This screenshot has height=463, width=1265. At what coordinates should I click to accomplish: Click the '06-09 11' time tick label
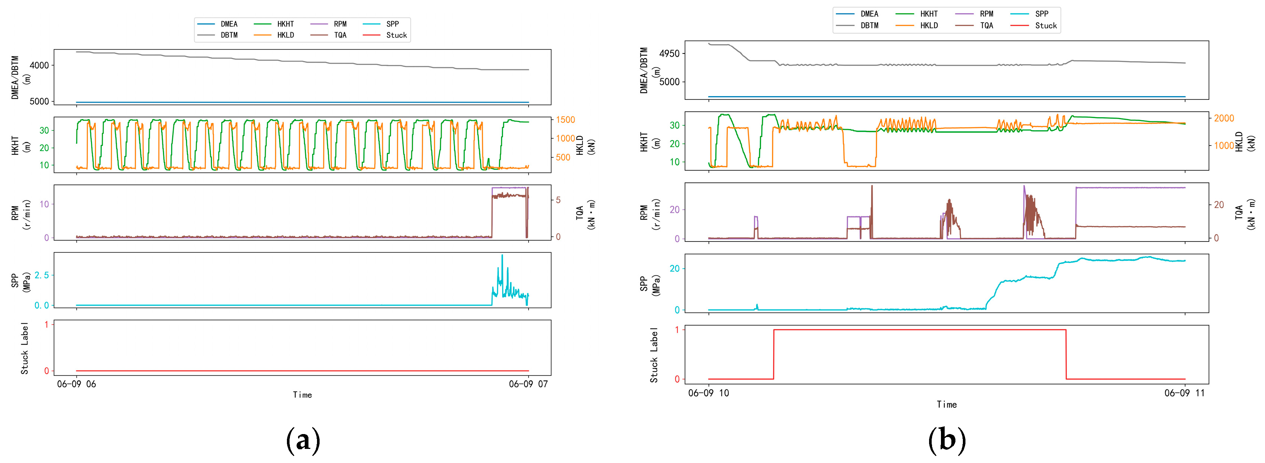pyautogui.click(x=1184, y=393)
